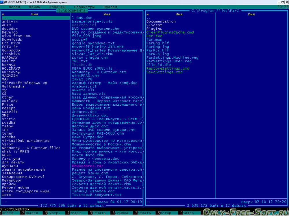
Task: Click the Far window title icon
Action: click(x=2, y=2)
